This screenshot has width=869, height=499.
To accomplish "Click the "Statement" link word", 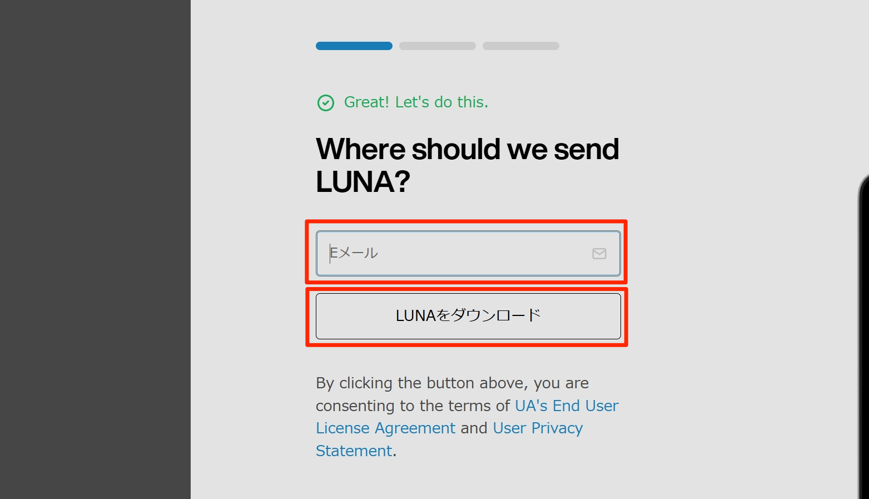I will click(x=354, y=451).
